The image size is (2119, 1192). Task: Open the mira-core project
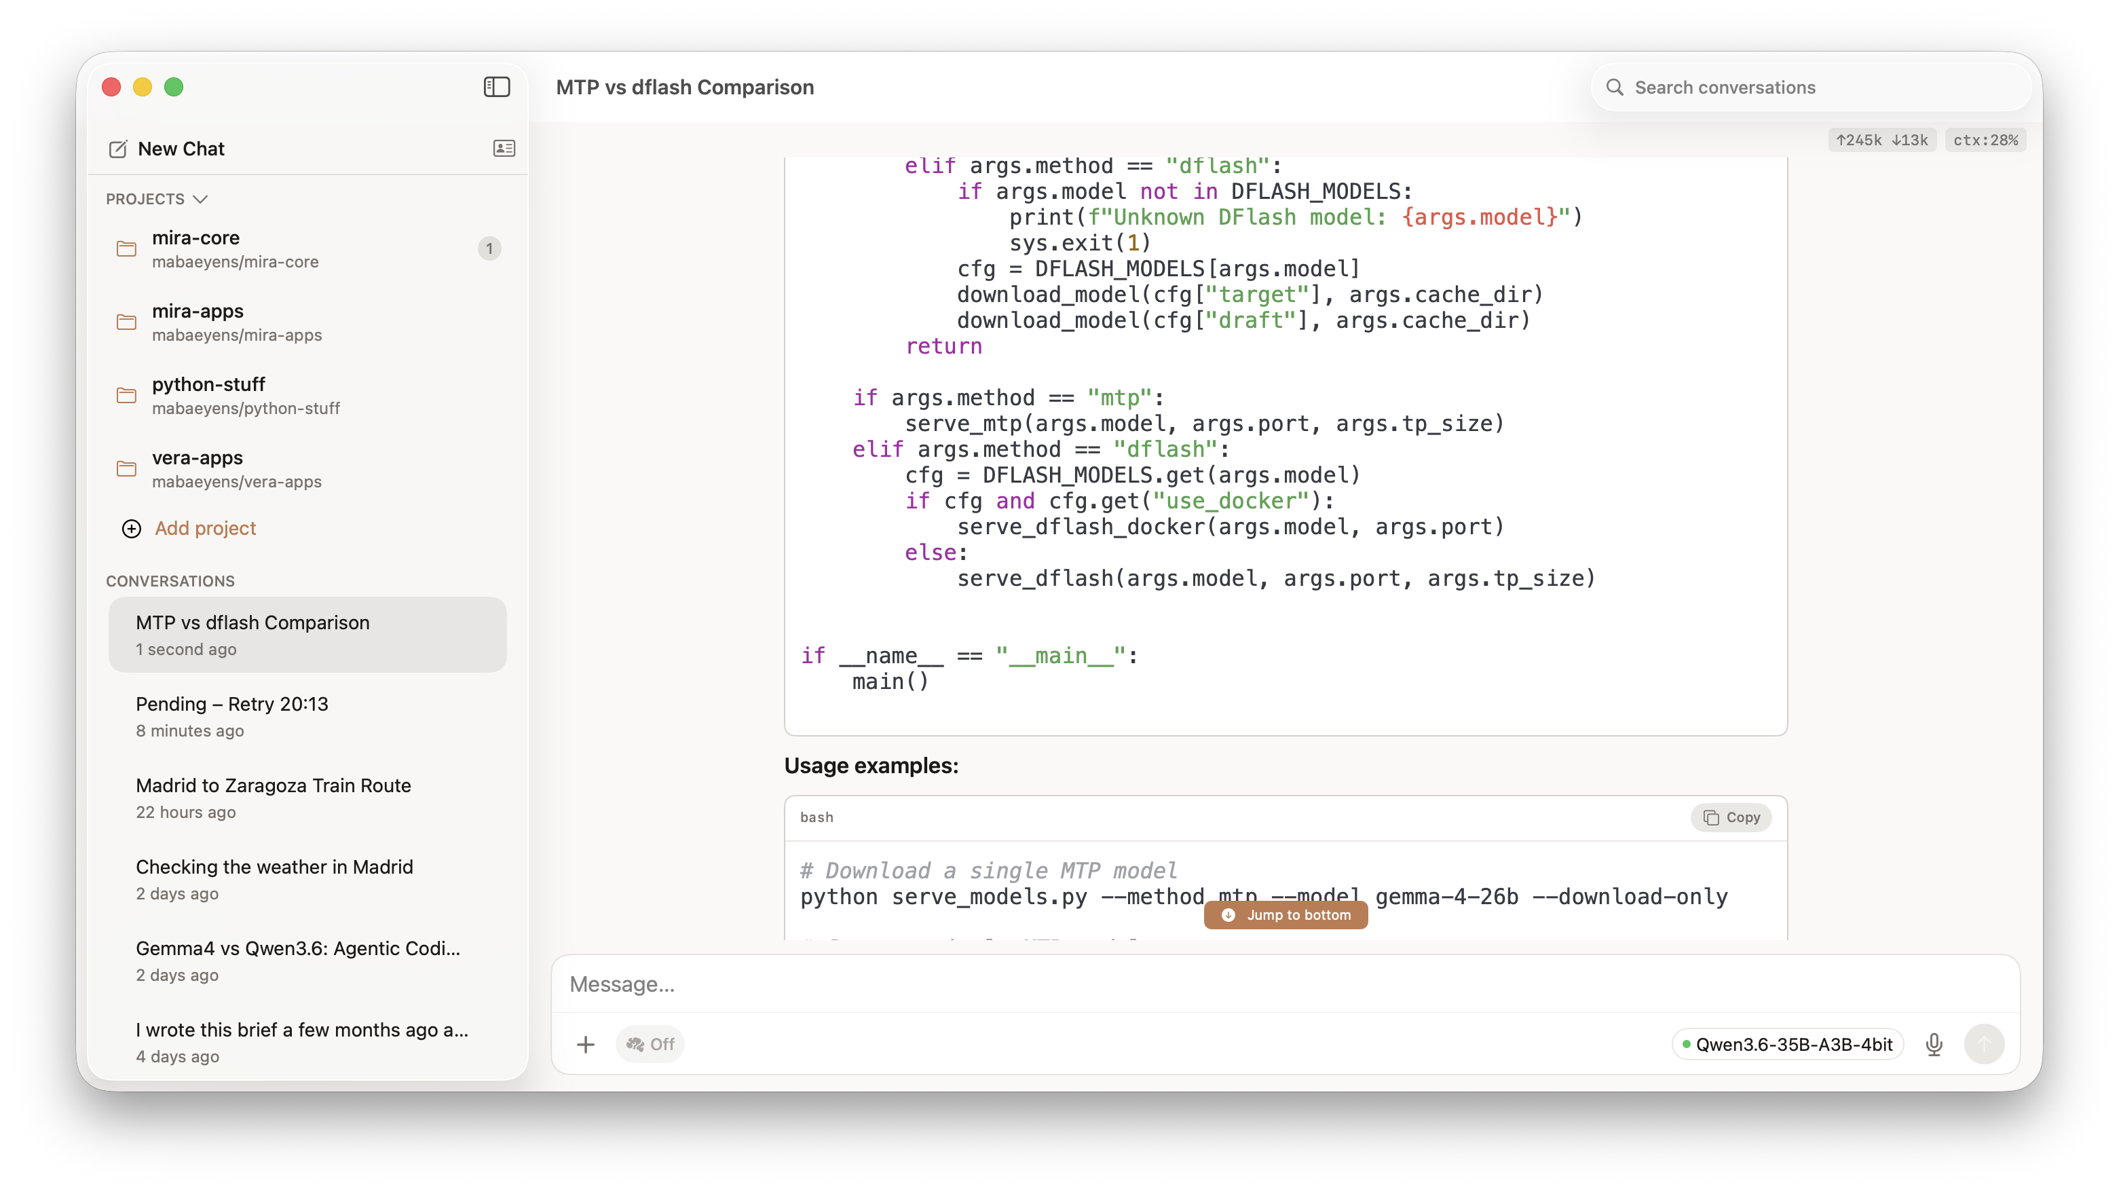coord(307,248)
